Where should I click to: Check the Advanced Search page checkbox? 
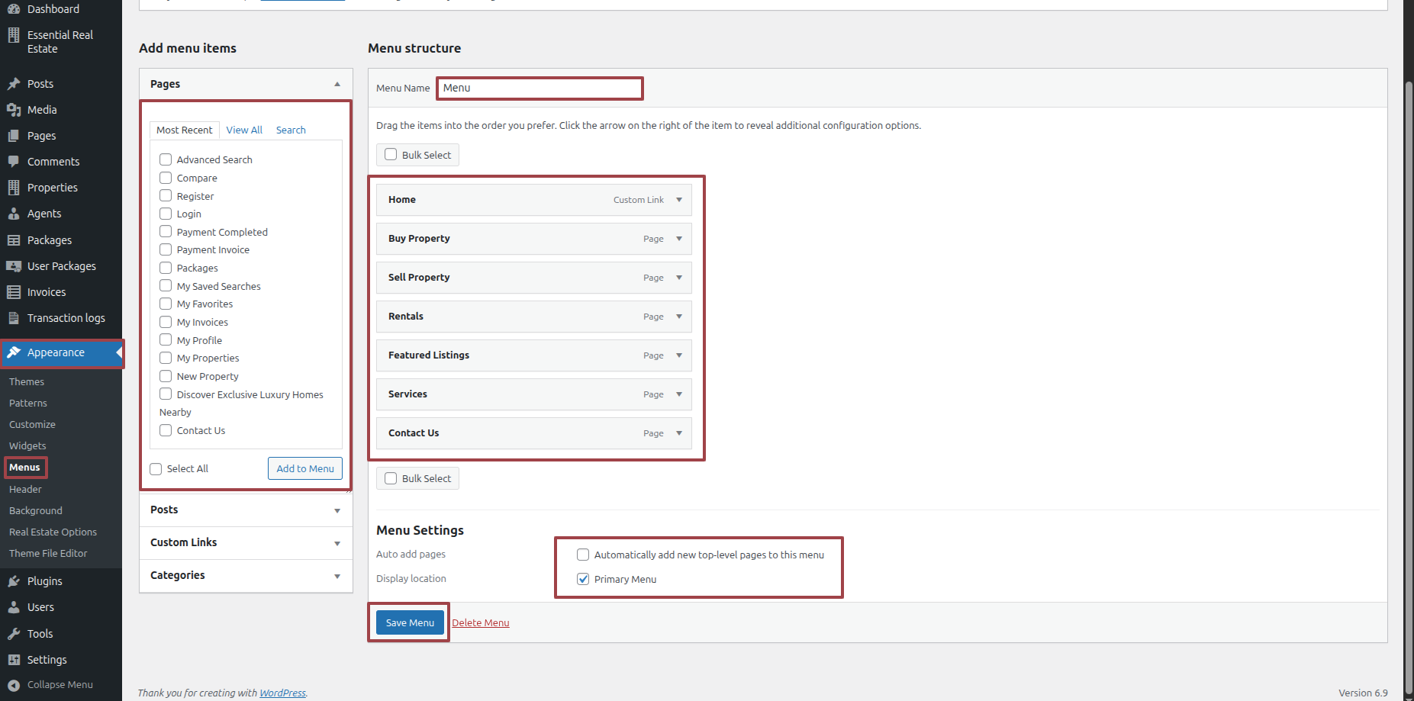pyautogui.click(x=166, y=159)
